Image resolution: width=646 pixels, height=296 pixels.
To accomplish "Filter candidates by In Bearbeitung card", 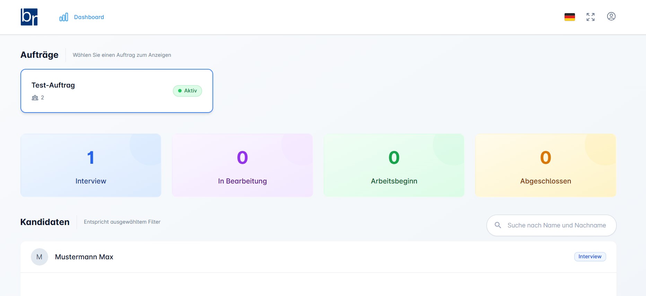I will (x=242, y=165).
